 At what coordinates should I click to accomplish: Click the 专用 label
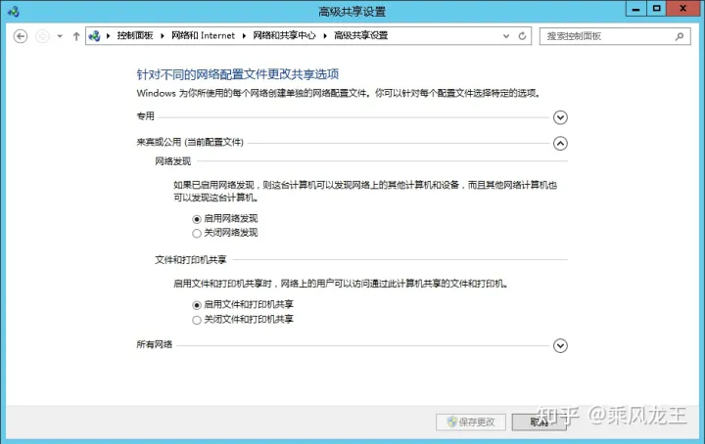(145, 116)
